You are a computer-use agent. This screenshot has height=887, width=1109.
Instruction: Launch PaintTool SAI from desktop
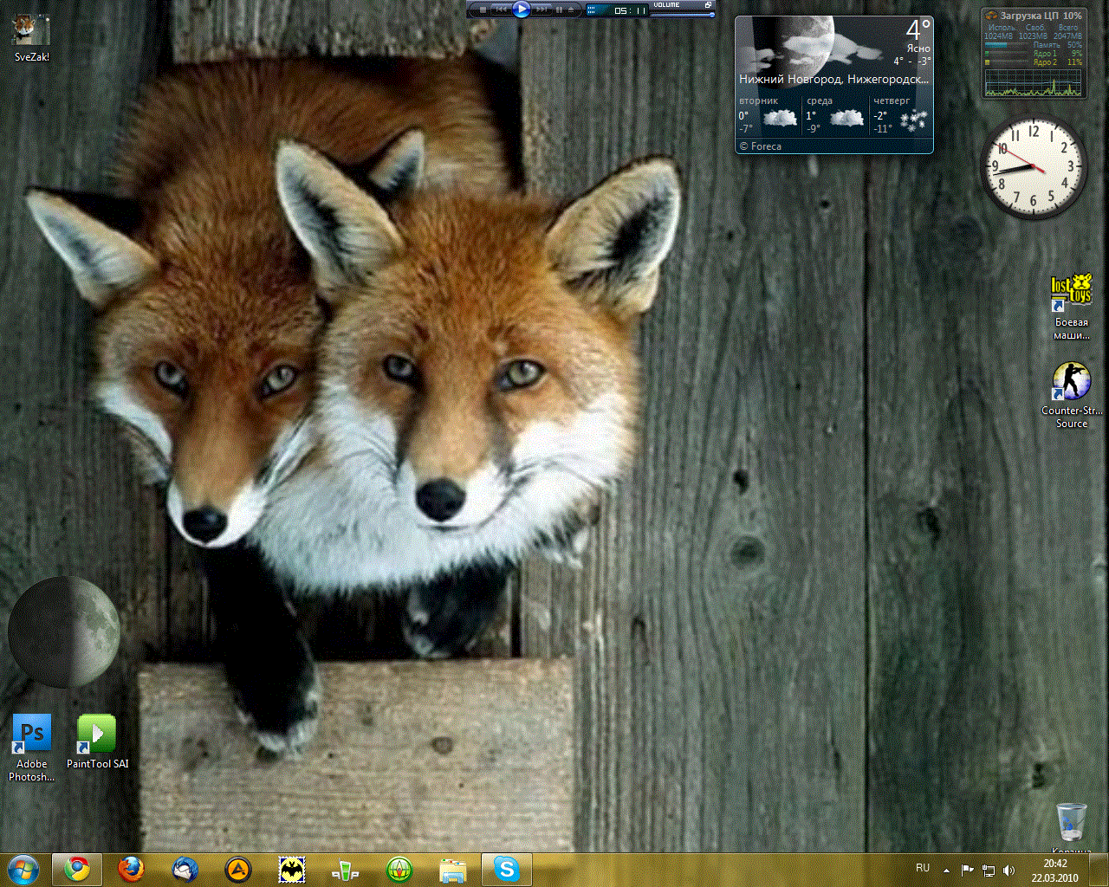[x=97, y=735]
